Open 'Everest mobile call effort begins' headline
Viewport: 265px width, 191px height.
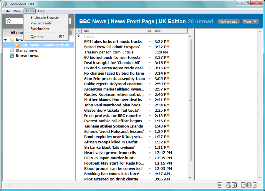(x=113, y=121)
